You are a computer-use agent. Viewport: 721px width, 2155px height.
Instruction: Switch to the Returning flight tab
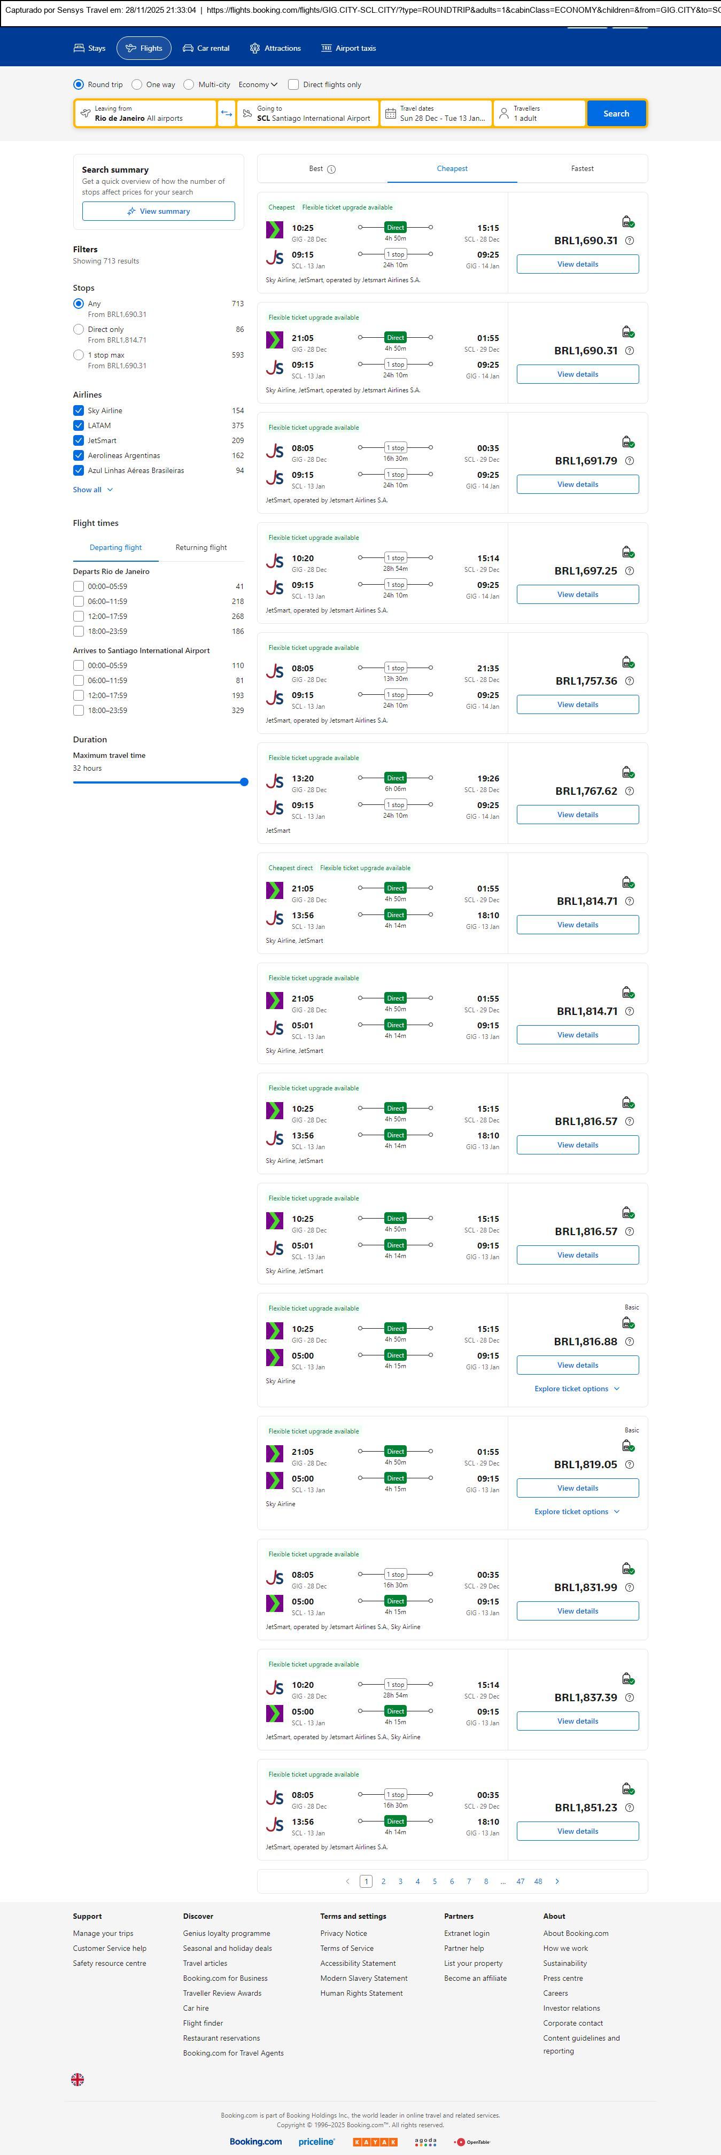tap(201, 548)
